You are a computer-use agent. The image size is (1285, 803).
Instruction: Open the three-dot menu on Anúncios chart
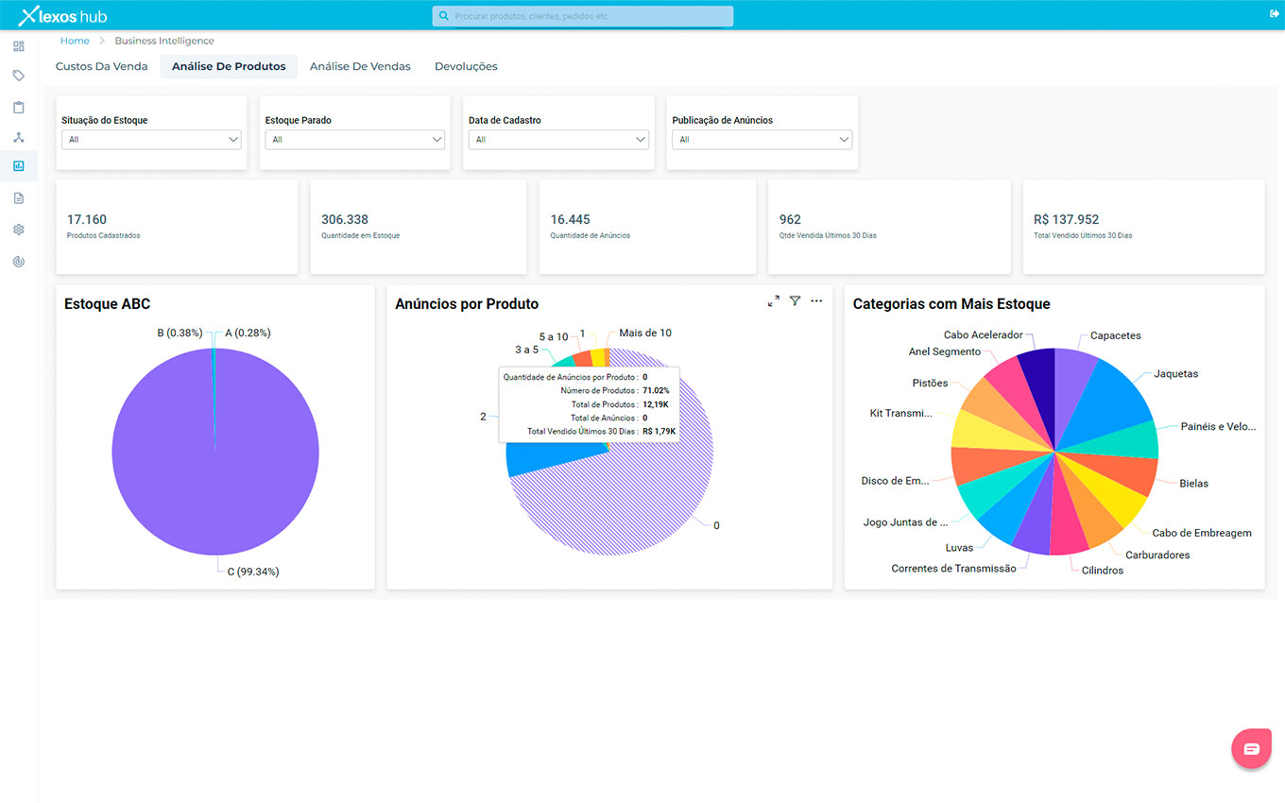click(x=816, y=301)
